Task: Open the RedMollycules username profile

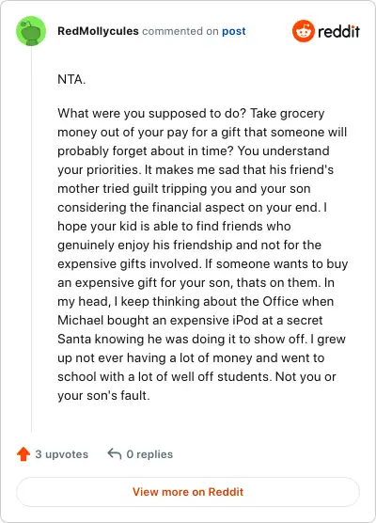Action: [x=98, y=31]
